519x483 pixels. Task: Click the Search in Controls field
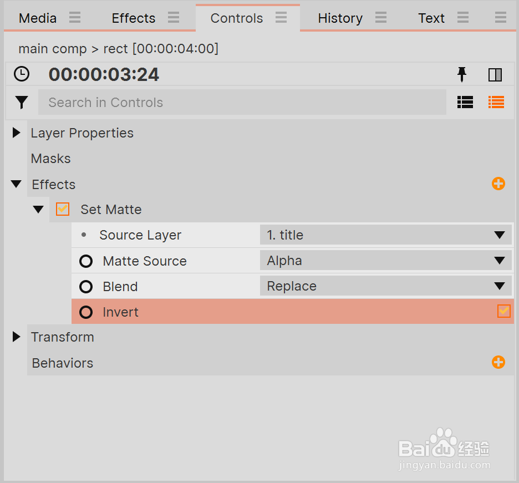click(242, 102)
